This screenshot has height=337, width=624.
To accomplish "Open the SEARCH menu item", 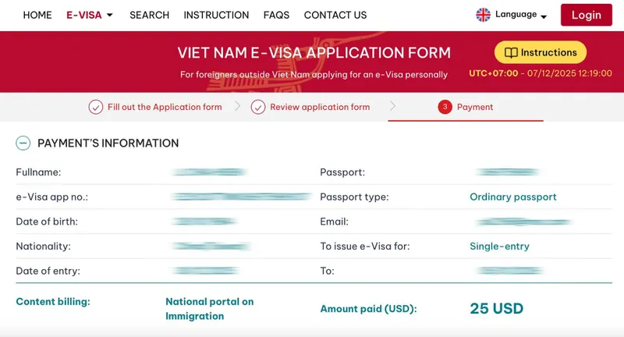I will coord(149,15).
